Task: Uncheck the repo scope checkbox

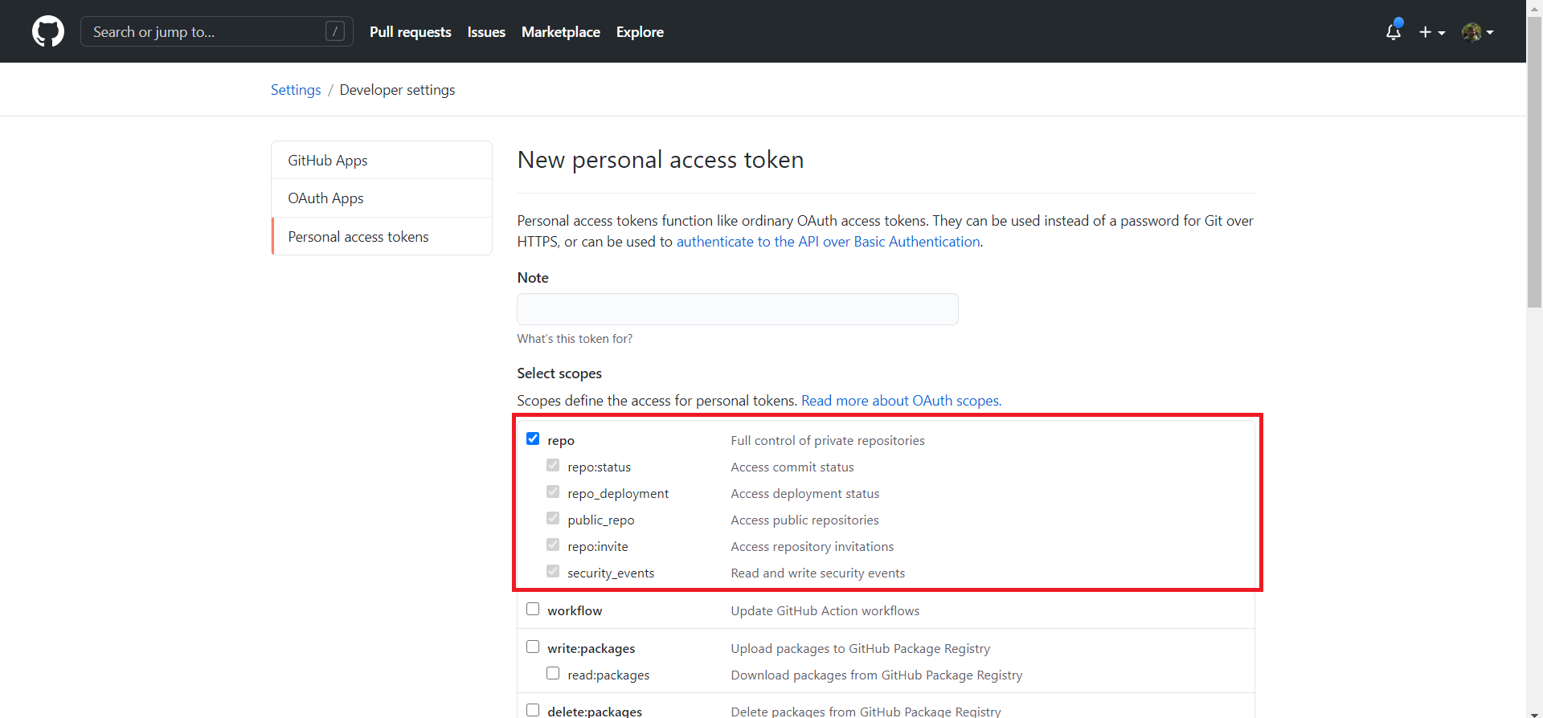Action: pos(533,439)
